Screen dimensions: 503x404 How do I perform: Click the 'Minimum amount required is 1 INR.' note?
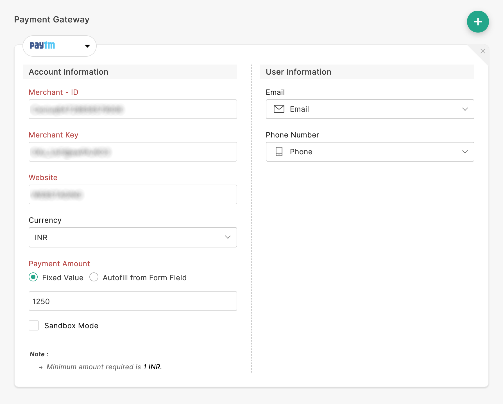104,367
